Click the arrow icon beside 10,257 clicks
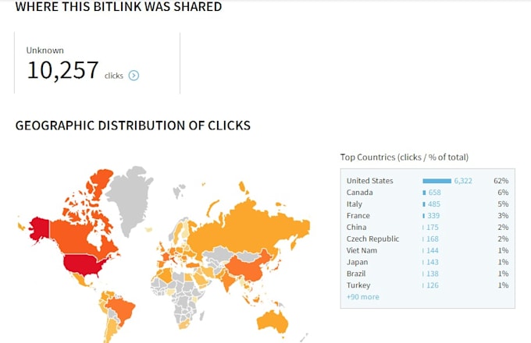 134,76
